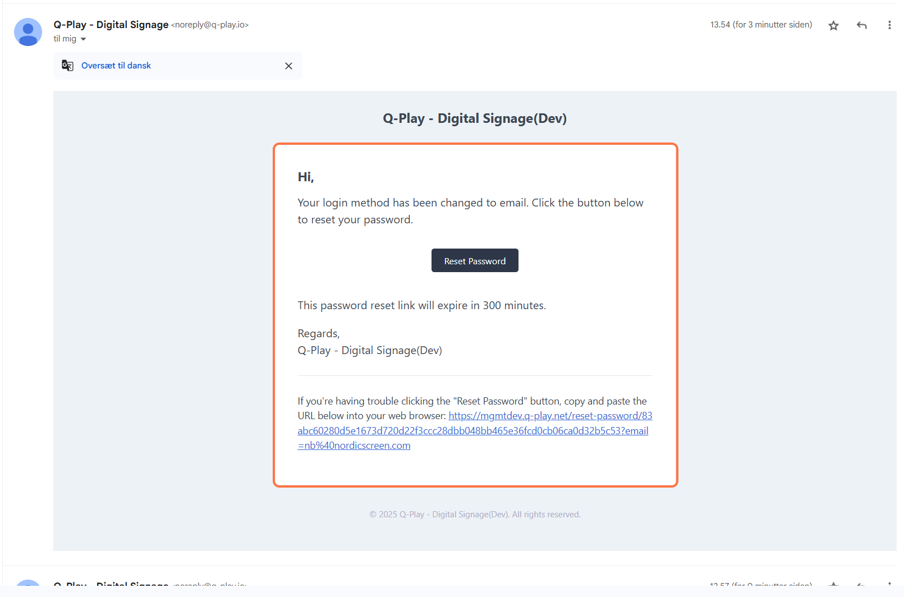Click the 'Regards,' sign-off line
The width and height of the screenshot is (904, 597).
319,333
